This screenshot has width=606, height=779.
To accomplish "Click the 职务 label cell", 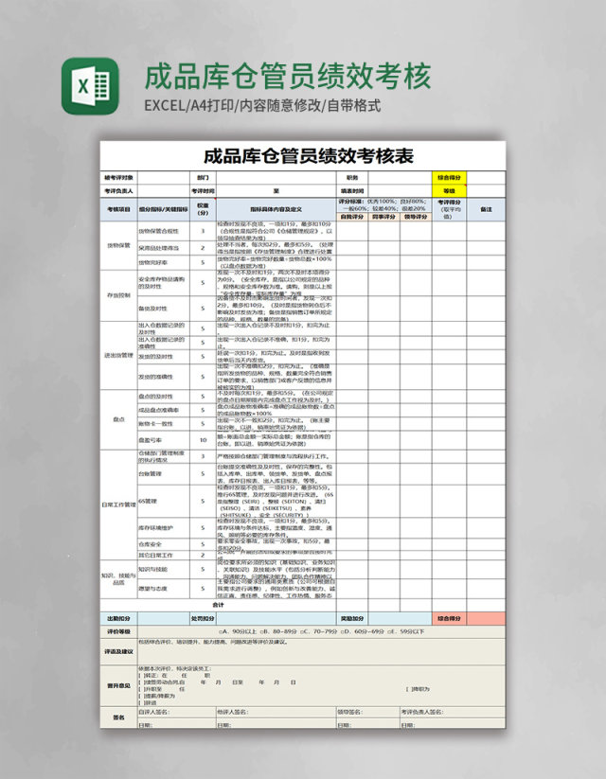I will (x=352, y=177).
